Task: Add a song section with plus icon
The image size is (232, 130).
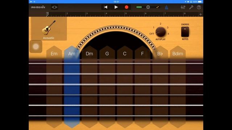Action: point(200,14)
